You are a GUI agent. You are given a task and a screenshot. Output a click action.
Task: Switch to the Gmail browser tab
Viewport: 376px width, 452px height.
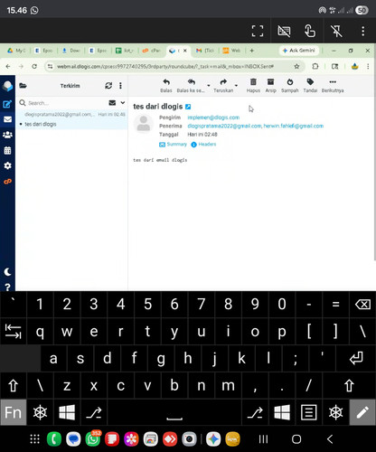pos(205,51)
